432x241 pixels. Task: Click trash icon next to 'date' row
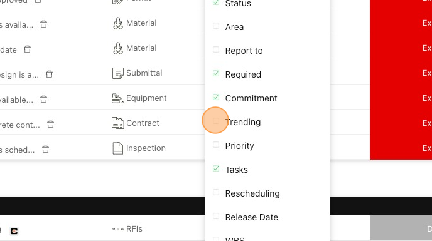(x=27, y=49)
